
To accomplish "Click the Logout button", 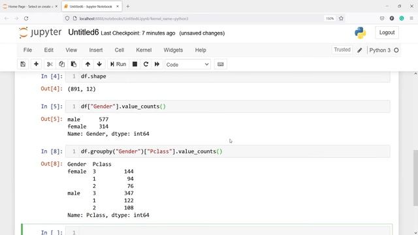I will pos(387,33).
